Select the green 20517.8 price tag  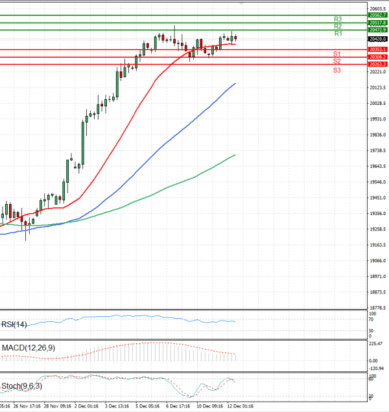coord(378,23)
